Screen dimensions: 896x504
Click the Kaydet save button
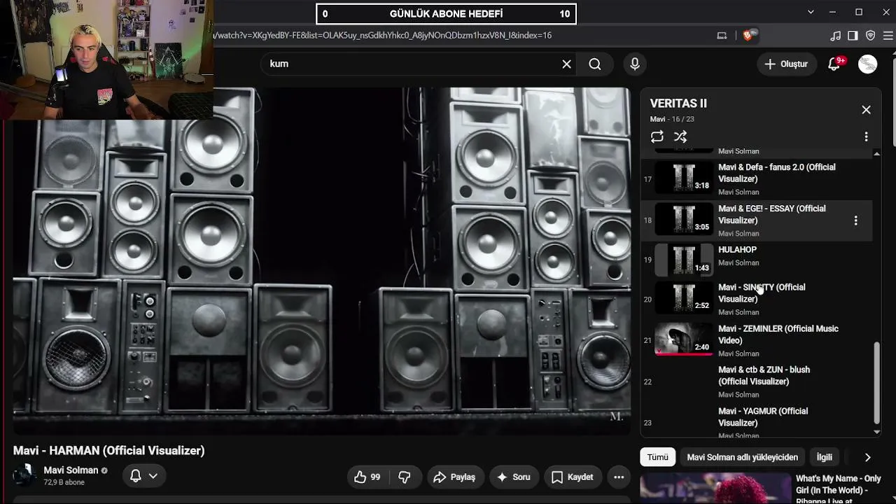[572, 477]
